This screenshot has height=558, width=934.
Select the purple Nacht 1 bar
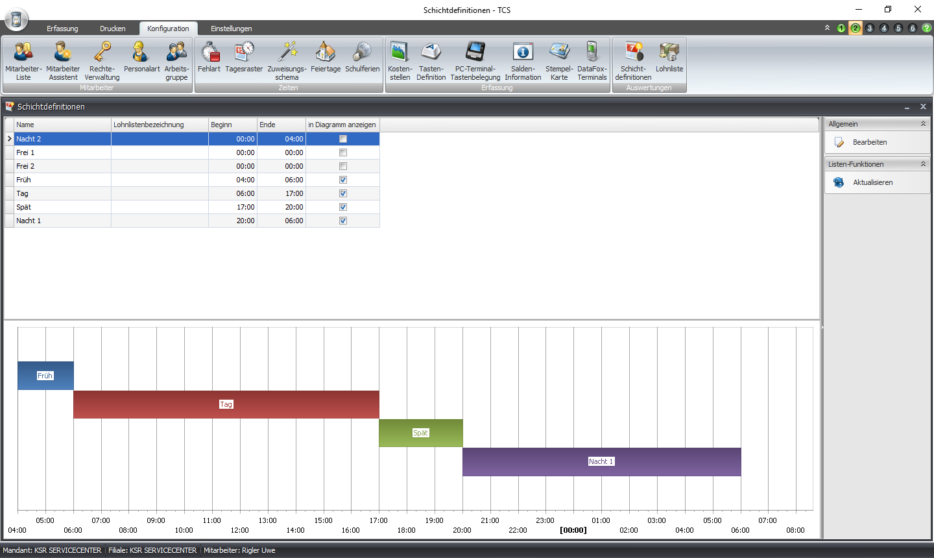click(x=601, y=461)
